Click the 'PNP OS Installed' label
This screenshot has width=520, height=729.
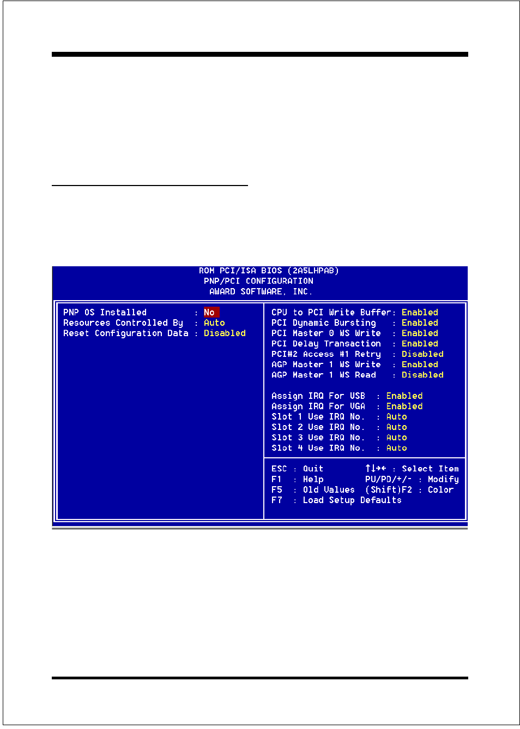(105, 312)
